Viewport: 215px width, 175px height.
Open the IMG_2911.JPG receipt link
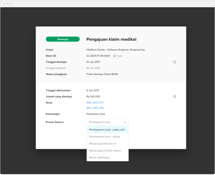click(95, 103)
